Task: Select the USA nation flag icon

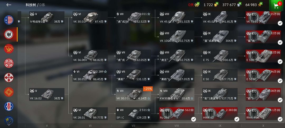Action: 9,20
